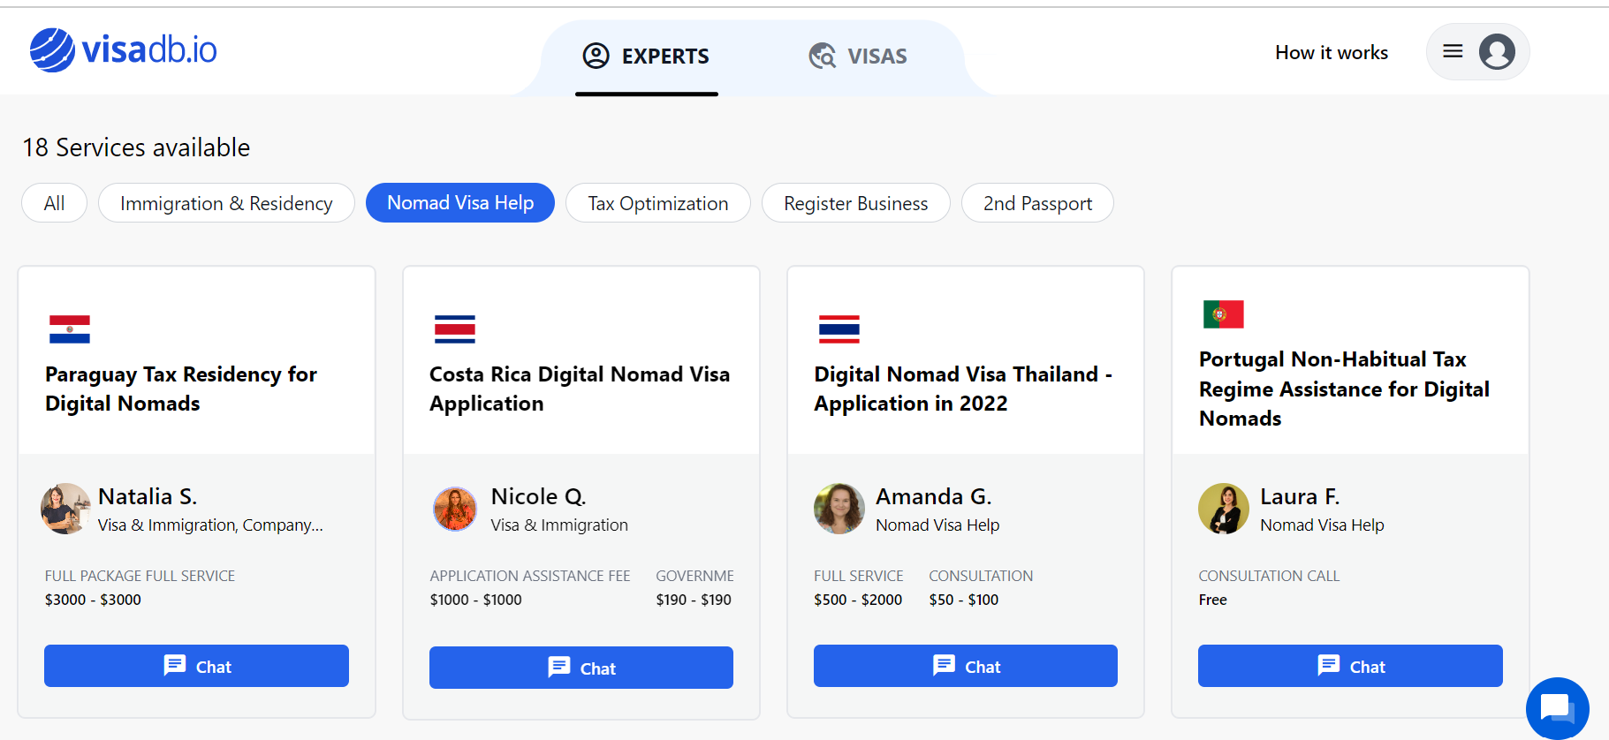Open the How it works page
1609x740 pixels.
point(1331,53)
